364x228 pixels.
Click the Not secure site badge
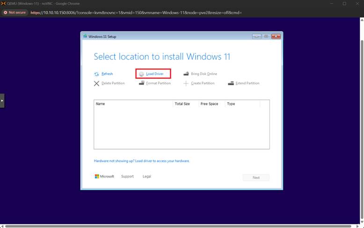[x=15, y=13]
